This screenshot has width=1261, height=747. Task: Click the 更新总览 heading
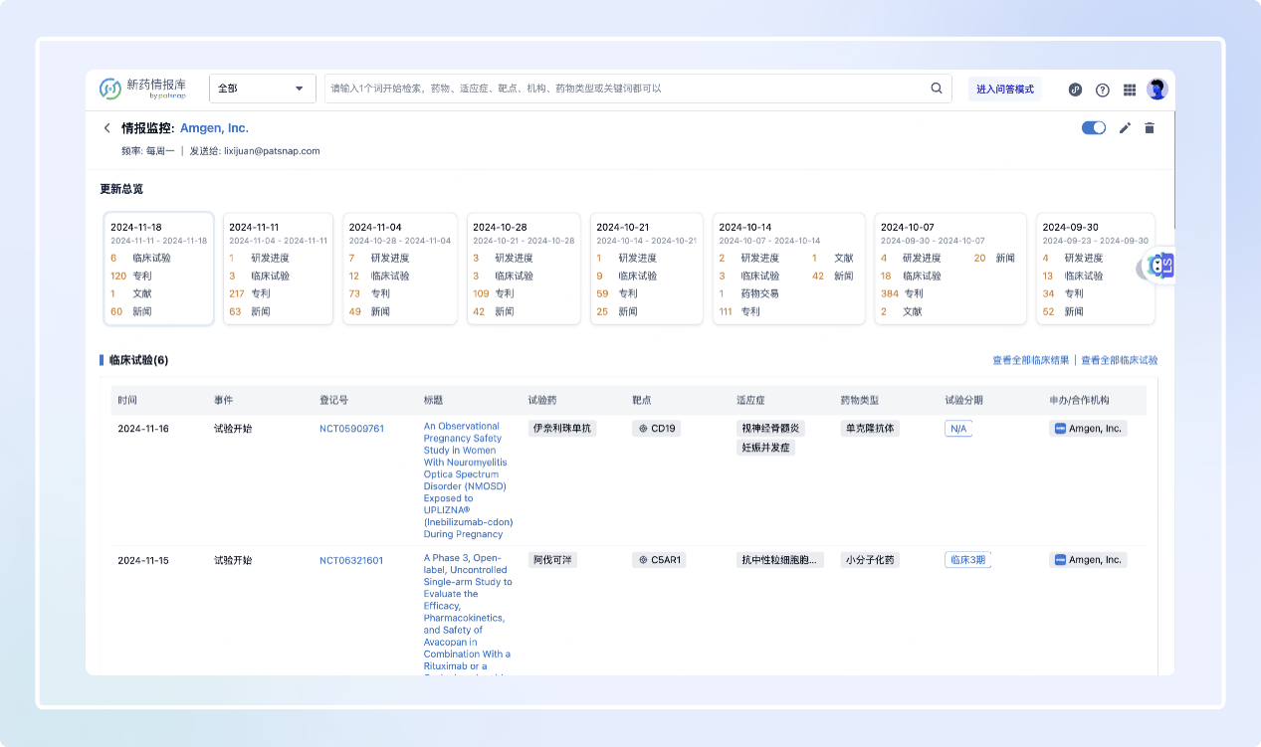click(x=121, y=189)
